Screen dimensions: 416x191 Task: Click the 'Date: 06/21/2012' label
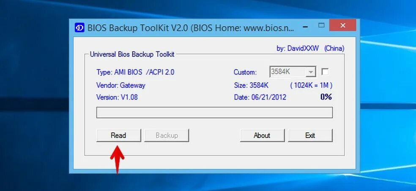pyautogui.click(x=260, y=97)
